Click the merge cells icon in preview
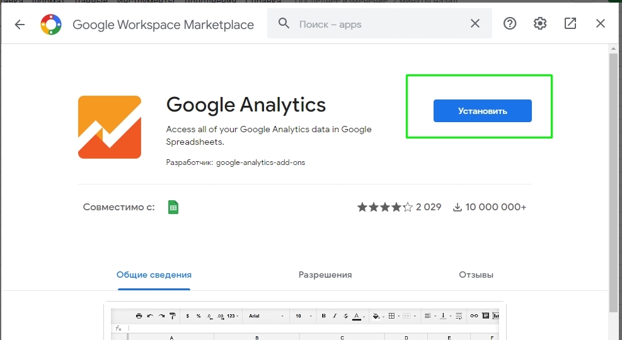The width and height of the screenshot is (622, 340). (x=406, y=316)
